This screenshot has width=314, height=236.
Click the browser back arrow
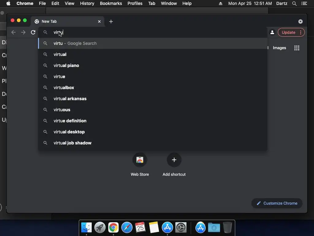tap(13, 32)
